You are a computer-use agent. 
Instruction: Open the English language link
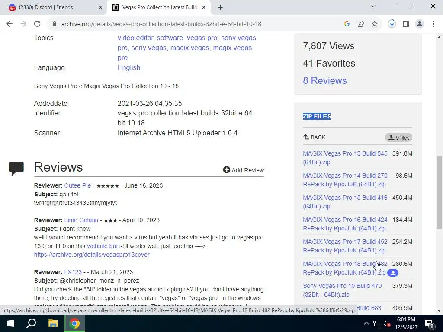click(129, 67)
